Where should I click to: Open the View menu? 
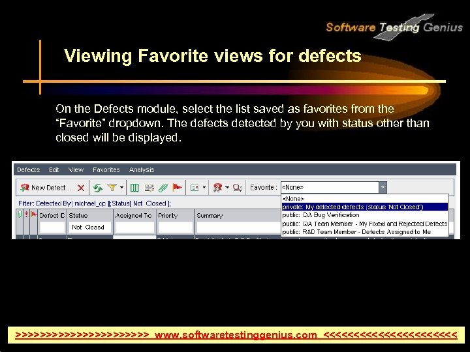(x=76, y=169)
